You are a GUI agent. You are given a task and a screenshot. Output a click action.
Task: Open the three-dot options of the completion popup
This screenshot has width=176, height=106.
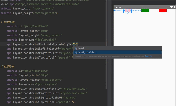(160, 56)
